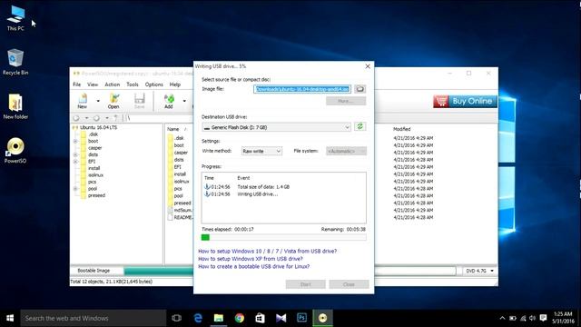The image size is (581, 327).
Task: Open the Add button dropdown arrow
Action: click(184, 101)
